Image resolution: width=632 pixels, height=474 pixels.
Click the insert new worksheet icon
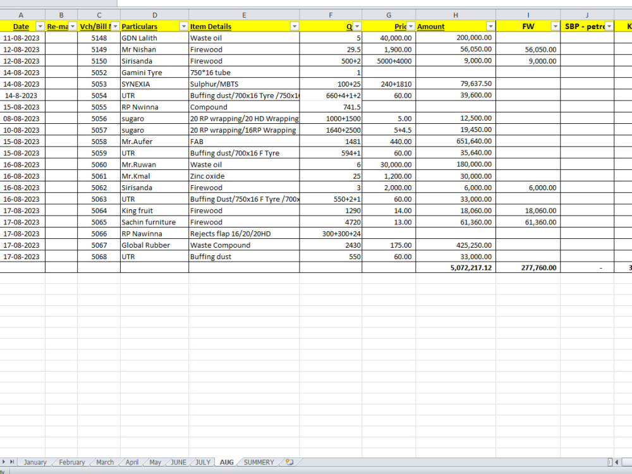click(x=289, y=462)
